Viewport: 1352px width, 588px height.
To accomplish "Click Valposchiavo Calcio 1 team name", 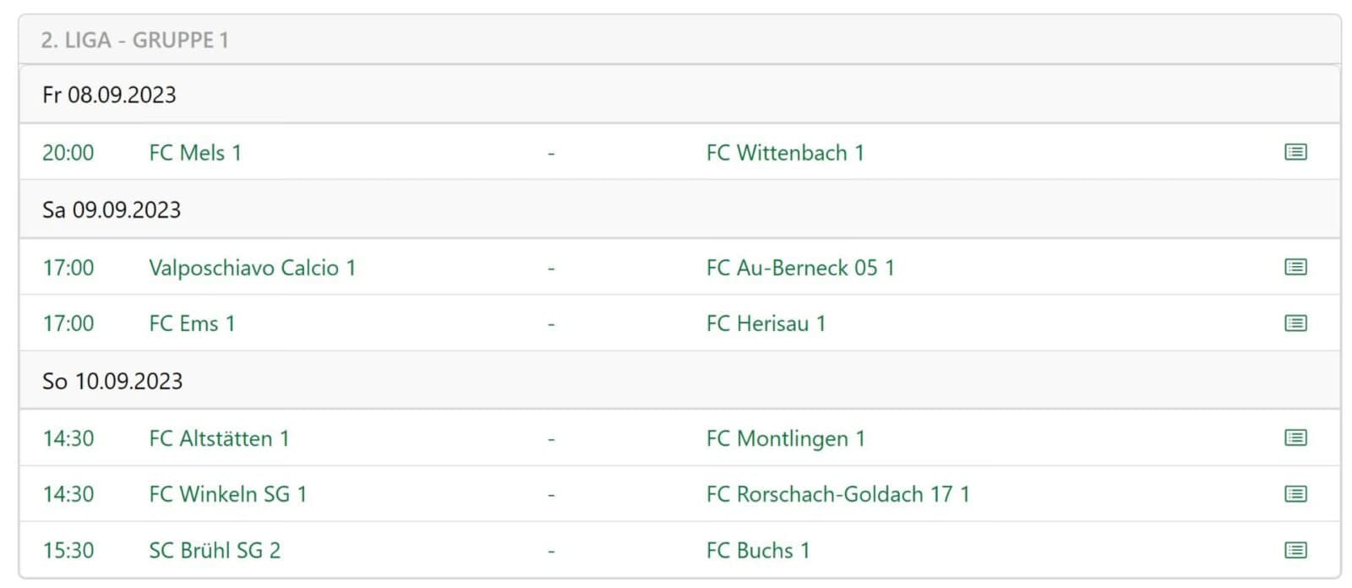I will (252, 268).
